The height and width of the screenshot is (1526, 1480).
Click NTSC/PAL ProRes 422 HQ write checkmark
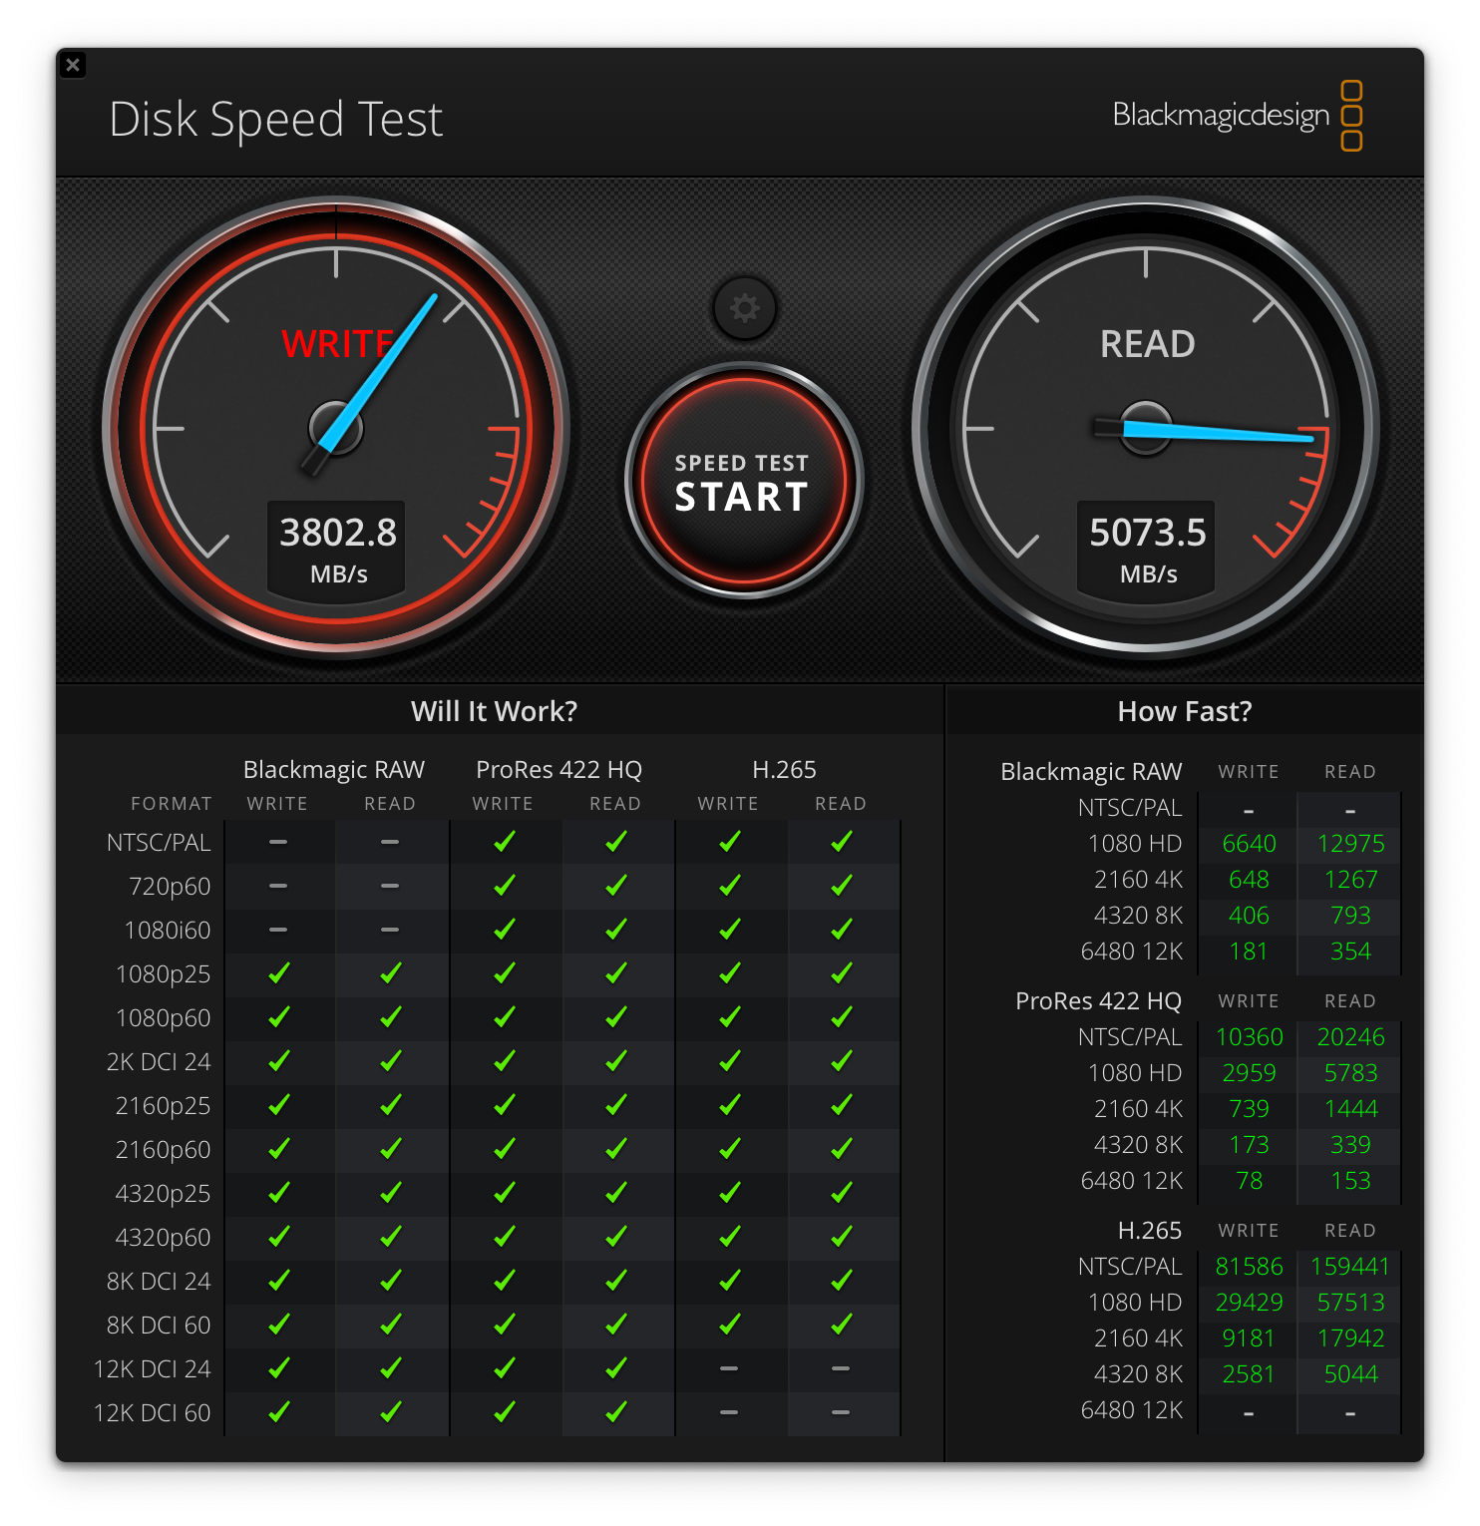(505, 842)
